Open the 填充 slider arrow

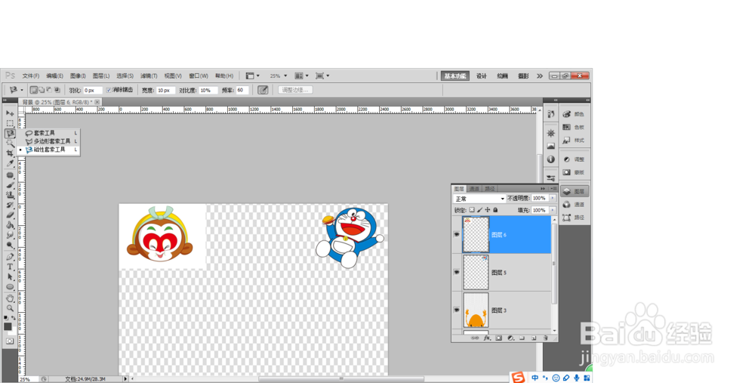point(553,211)
